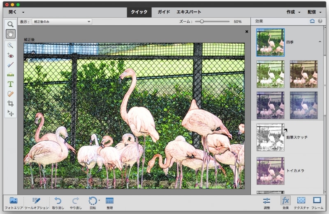Select the Hand tool

point(11,34)
